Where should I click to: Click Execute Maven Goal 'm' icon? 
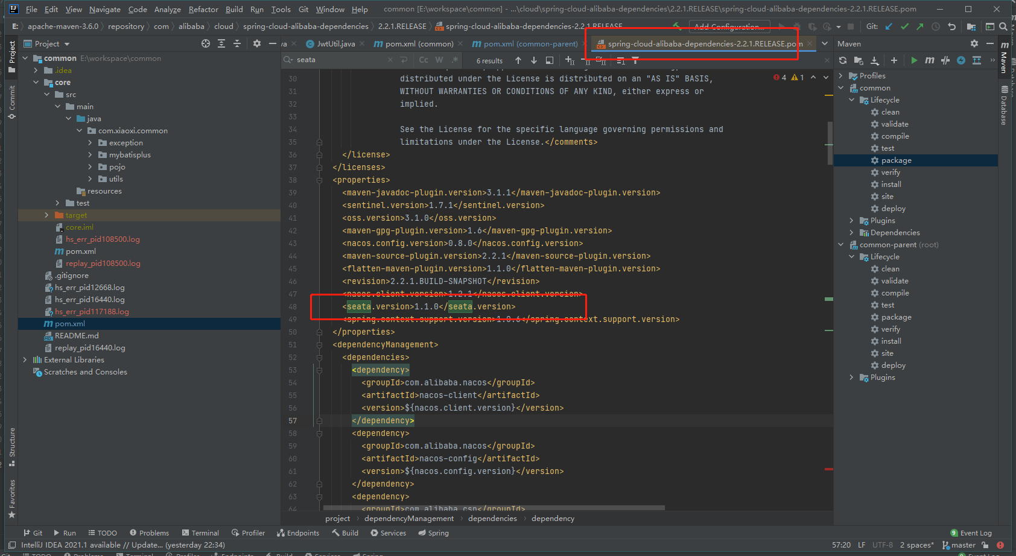929,60
